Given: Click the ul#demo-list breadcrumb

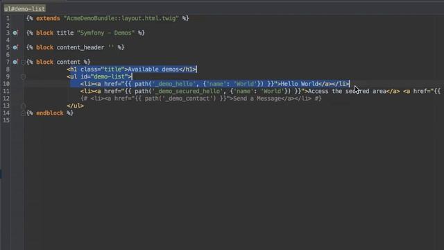Looking at the screenshot, I should pyautogui.click(x=24, y=9).
